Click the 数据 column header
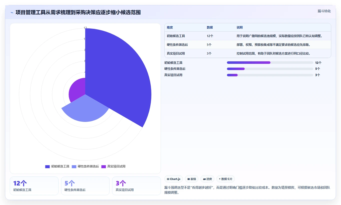The width and height of the screenshot is (341, 205). pyautogui.click(x=210, y=28)
